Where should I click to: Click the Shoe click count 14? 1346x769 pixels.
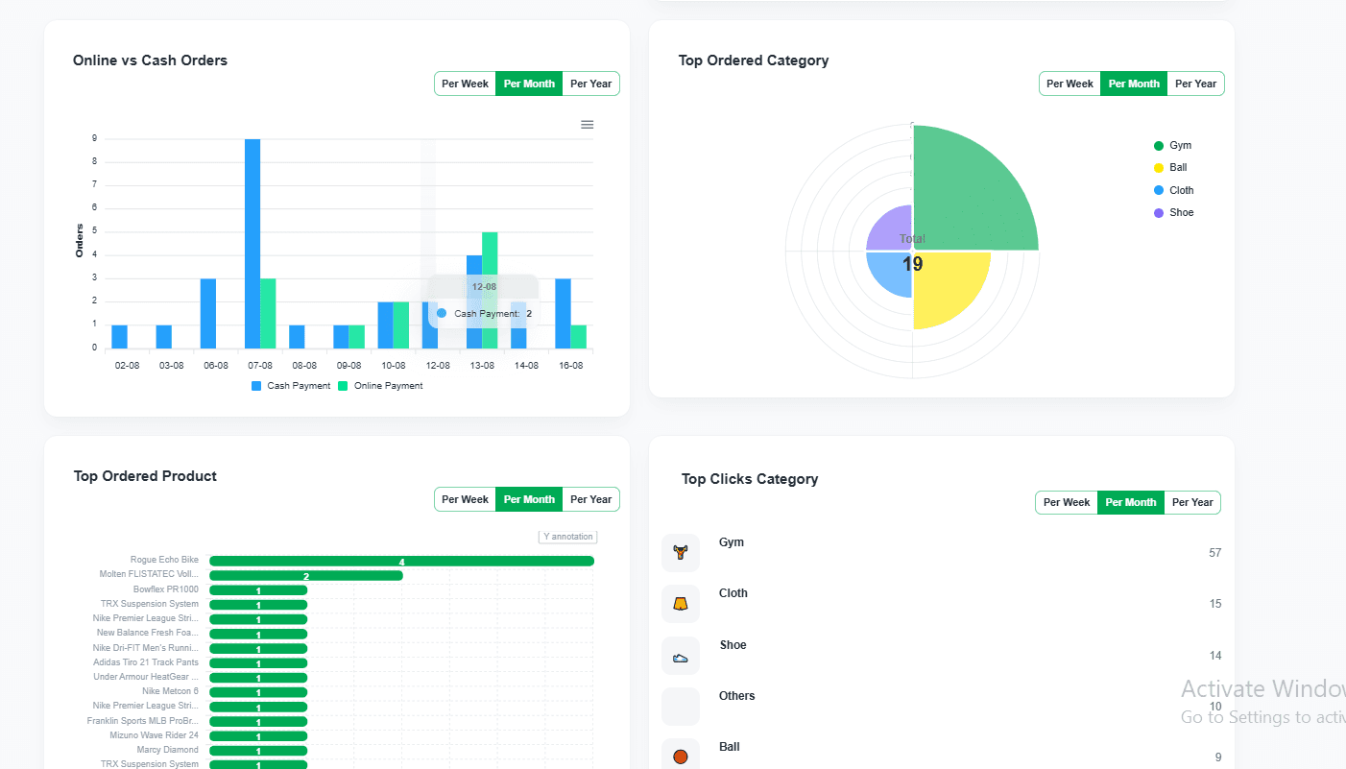pyautogui.click(x=1215, y=656)
